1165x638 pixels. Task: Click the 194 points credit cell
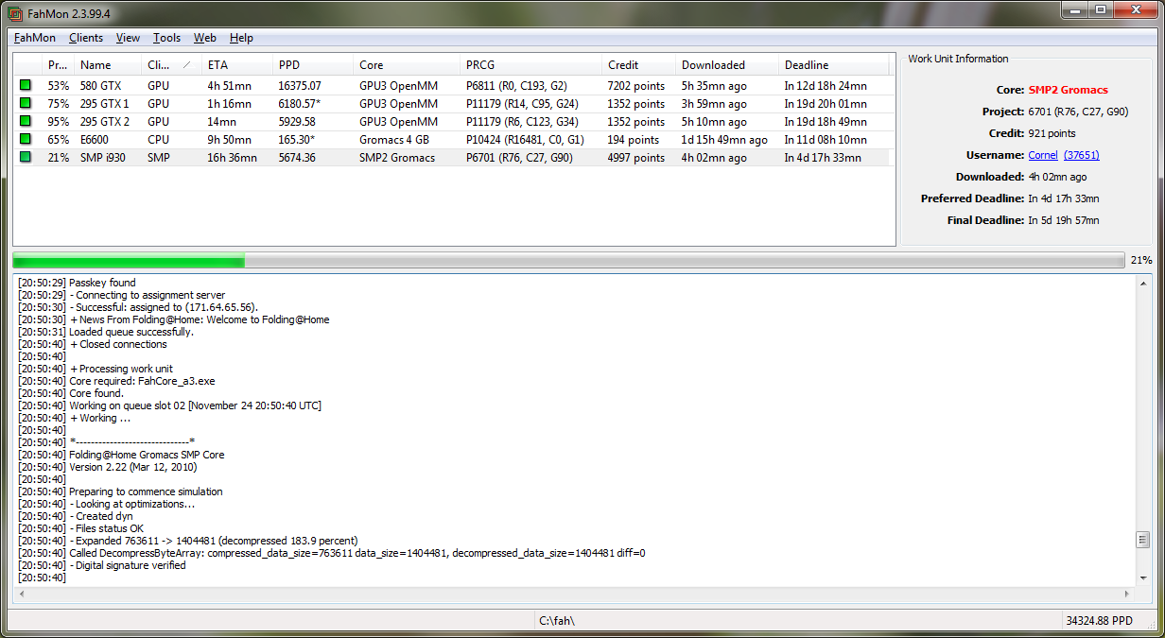(634, 140)
